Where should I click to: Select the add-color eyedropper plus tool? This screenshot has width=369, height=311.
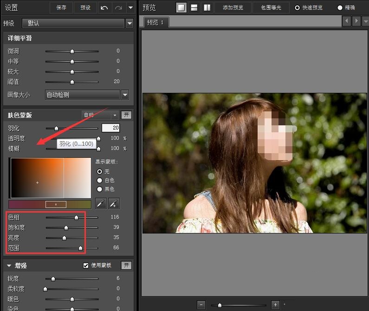point(113,203)
